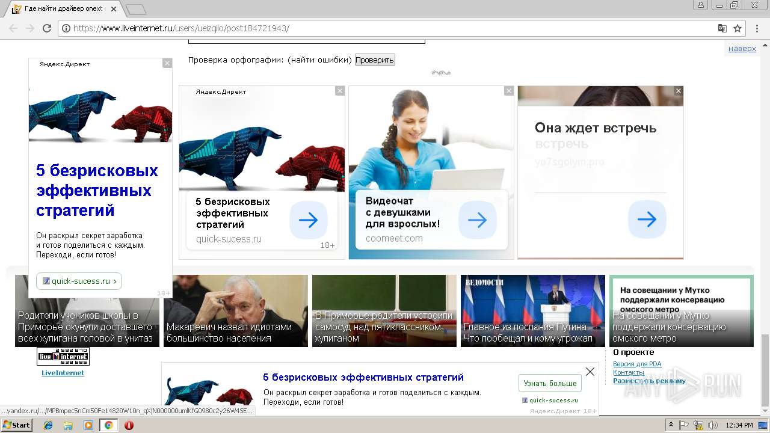Click the Action Center flag tray icon
This screenshot has height=433, width=770.
684,425
